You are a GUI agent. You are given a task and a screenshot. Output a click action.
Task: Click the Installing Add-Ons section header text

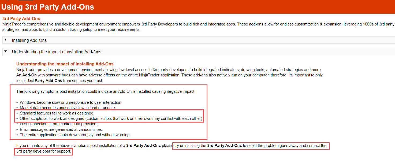(29, 40)
